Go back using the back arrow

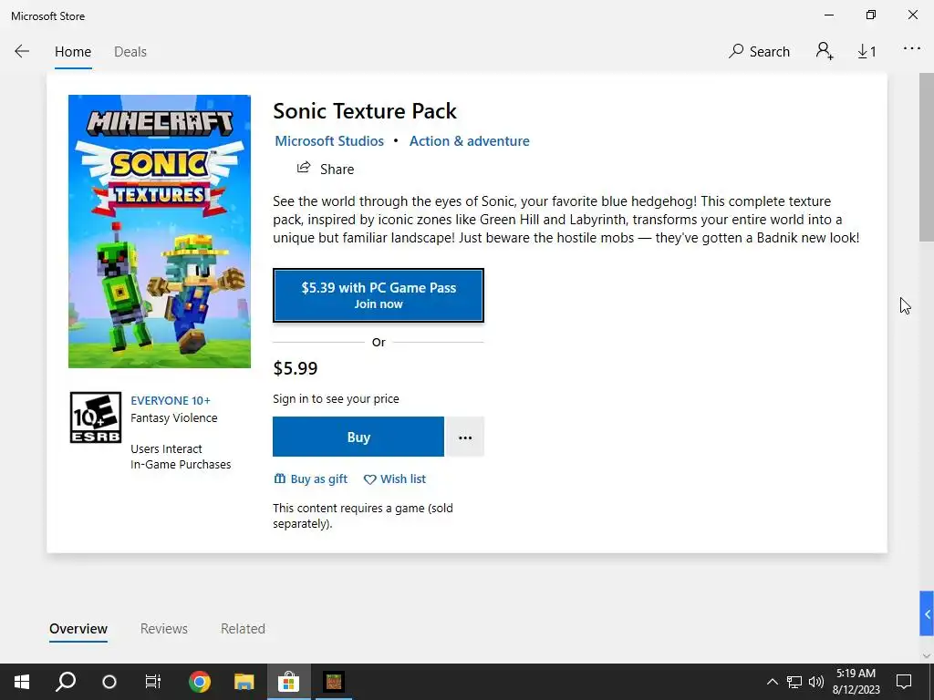pos(22,51)
